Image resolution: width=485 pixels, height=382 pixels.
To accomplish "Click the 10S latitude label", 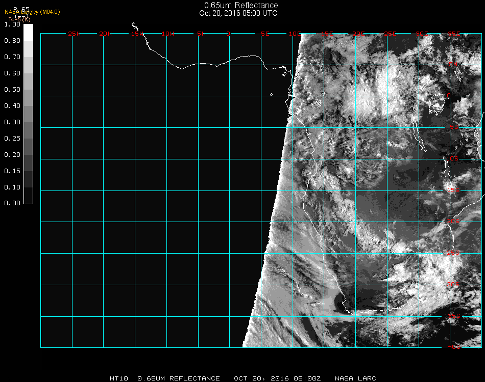I will tap(453, 159).
